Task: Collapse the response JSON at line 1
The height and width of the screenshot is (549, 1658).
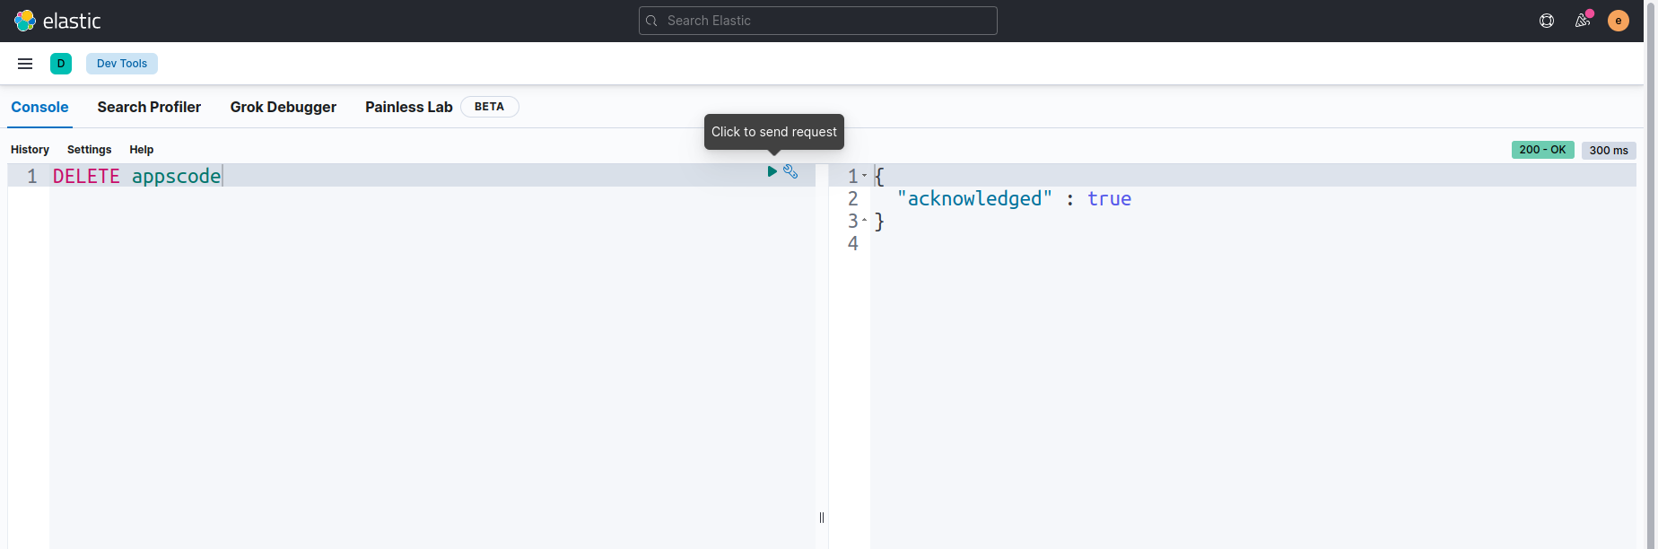Action: [x=865, y=177]
